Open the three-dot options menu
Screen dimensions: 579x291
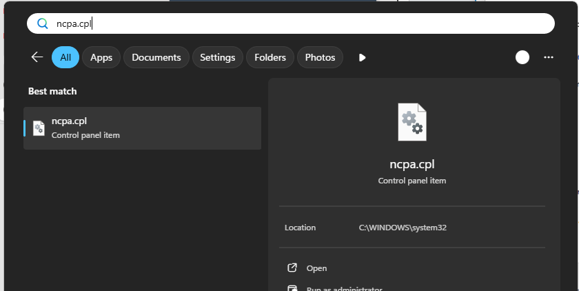pyautogui.click(x=549, y=57)
